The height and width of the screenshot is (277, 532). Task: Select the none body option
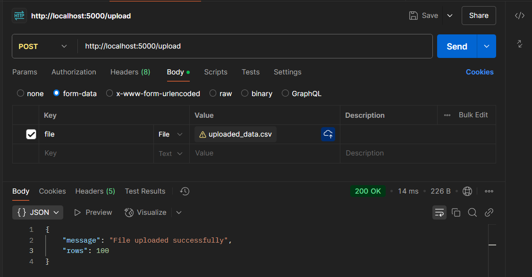(20, 93)
